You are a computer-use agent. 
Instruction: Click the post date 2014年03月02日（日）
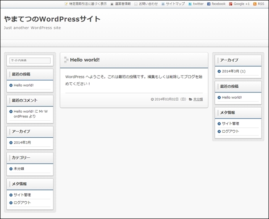pyautogui.click(x=170, y=99)
